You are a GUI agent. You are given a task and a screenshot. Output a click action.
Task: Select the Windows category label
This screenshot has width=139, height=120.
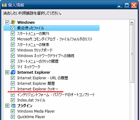pos(26,22)
